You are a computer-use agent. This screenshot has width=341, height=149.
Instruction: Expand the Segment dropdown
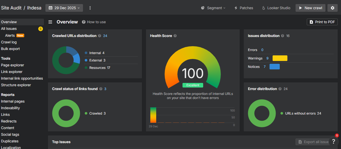coord(213,8)
